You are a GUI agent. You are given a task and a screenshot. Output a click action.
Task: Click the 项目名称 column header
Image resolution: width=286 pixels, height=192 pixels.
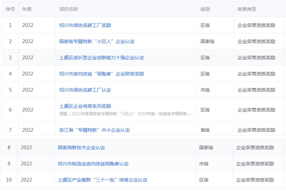pos(69,9)
